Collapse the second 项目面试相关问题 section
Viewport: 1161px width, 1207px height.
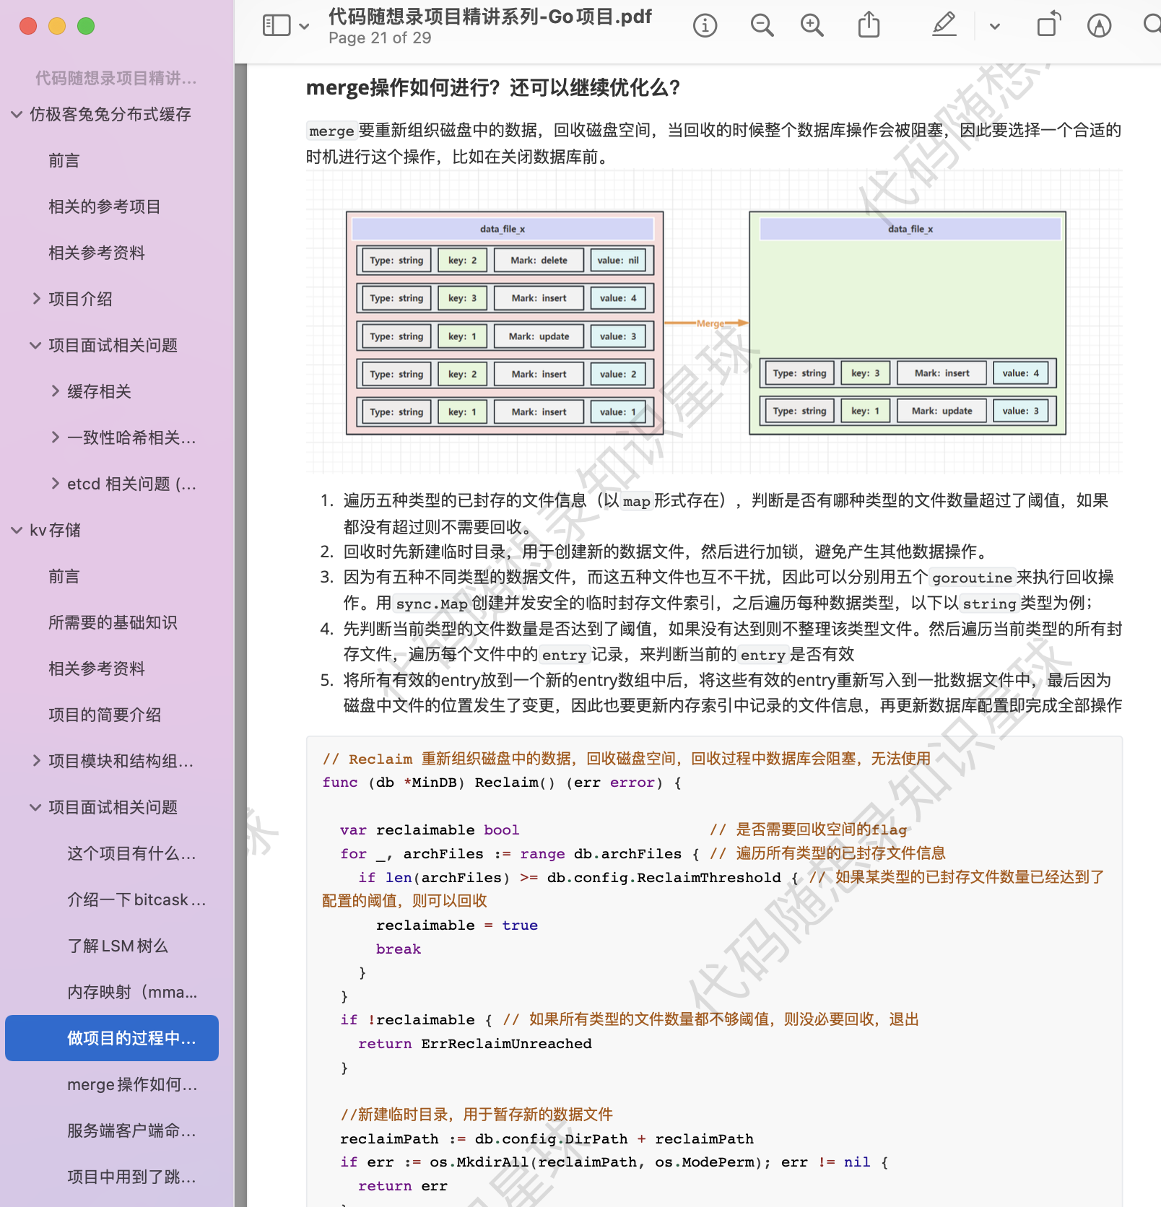pyautogui.click(x=35, y=807)
